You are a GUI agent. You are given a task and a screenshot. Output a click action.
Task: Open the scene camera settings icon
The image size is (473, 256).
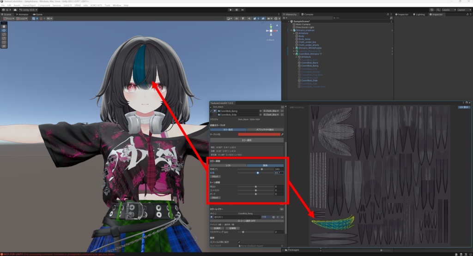[x=269, y=18]
